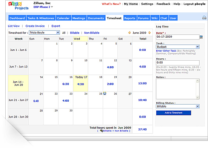
Task: Go to next month arrow
Action: click(149, 33)
